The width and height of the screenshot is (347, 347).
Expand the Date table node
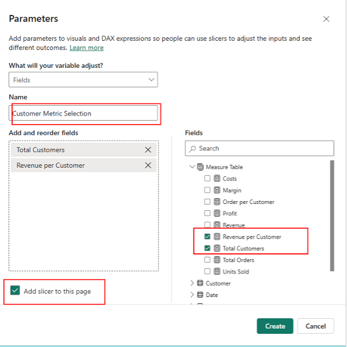192,295
